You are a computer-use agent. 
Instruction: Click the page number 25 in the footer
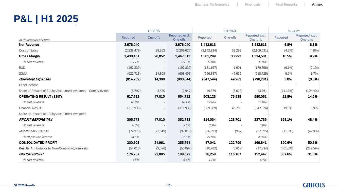169,185
